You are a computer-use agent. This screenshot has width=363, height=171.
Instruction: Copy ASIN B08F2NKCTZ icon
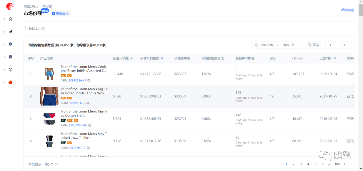[x=88, y=148]
